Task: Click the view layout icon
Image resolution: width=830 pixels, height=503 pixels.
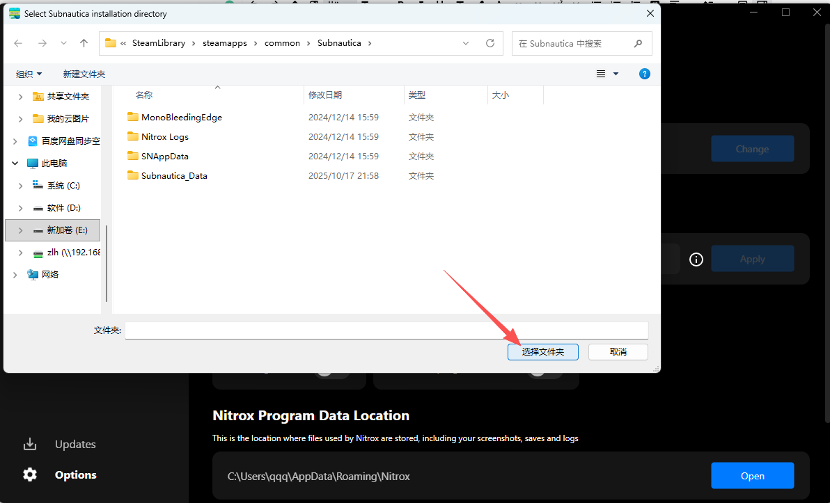Action: [x=601, y=74]
